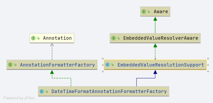Click AnnotationFormatterFactory interface icon
Screen dimensions: 213x103
(x=10, y=65)
